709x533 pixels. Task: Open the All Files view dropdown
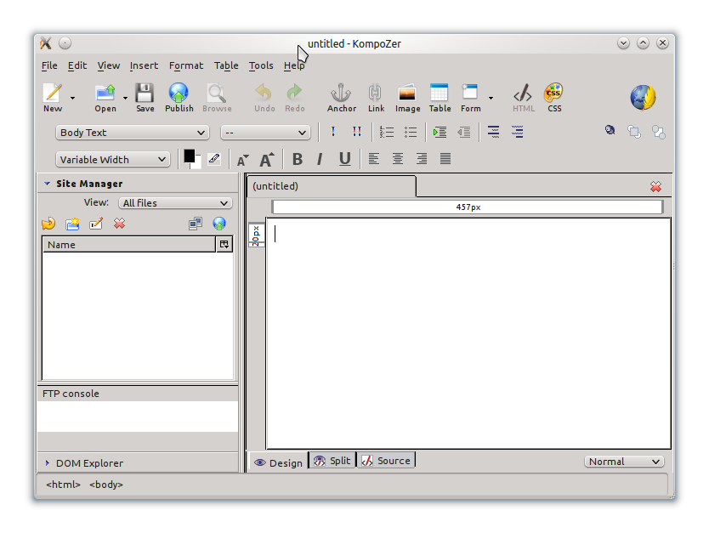(175, 203)
